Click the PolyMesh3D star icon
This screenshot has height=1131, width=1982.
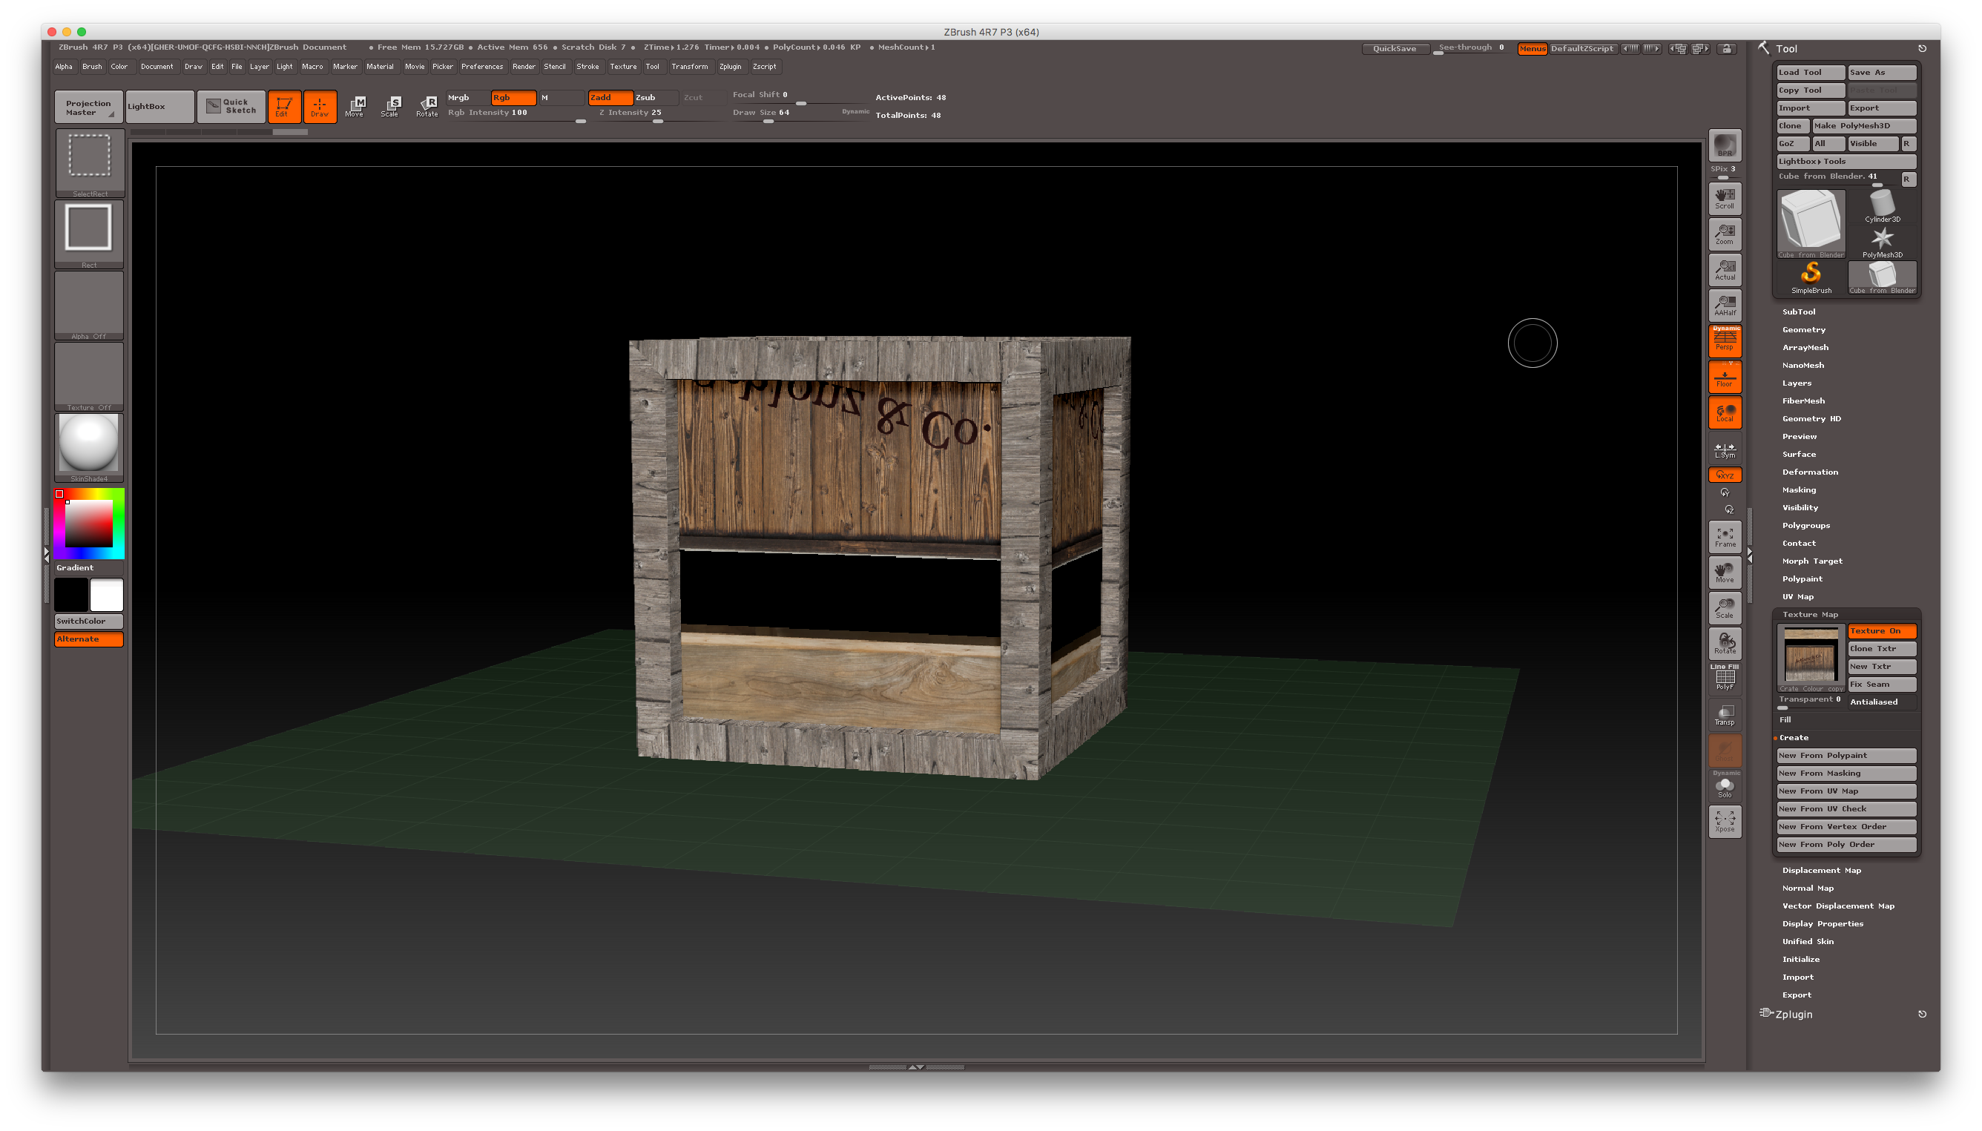tap(1884, 240)
